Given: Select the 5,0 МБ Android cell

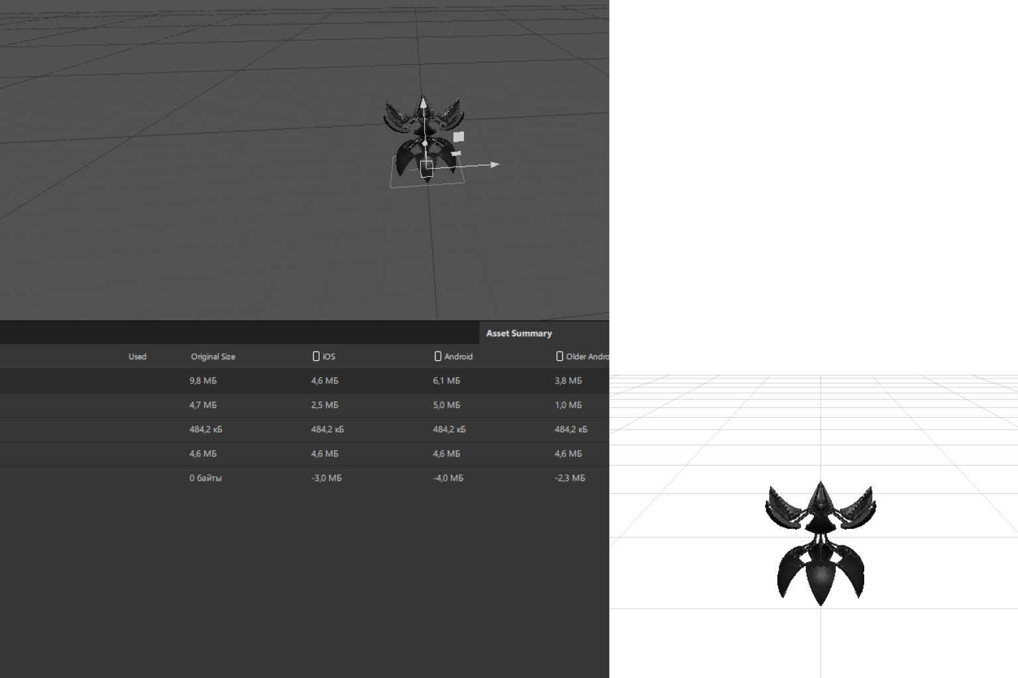Looking at the screenshot, I should [x=447, y=405].
